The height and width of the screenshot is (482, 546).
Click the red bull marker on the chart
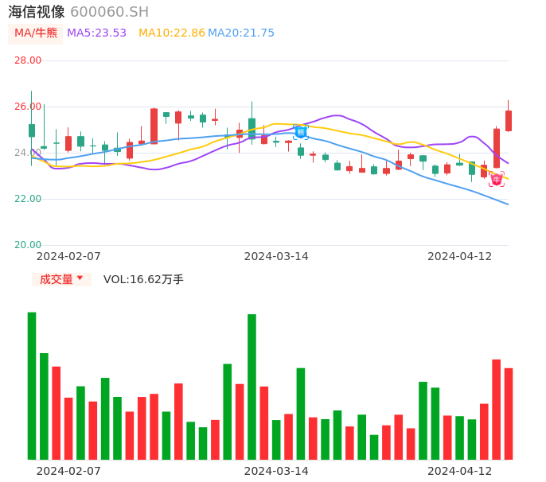[x=496, y=180]
